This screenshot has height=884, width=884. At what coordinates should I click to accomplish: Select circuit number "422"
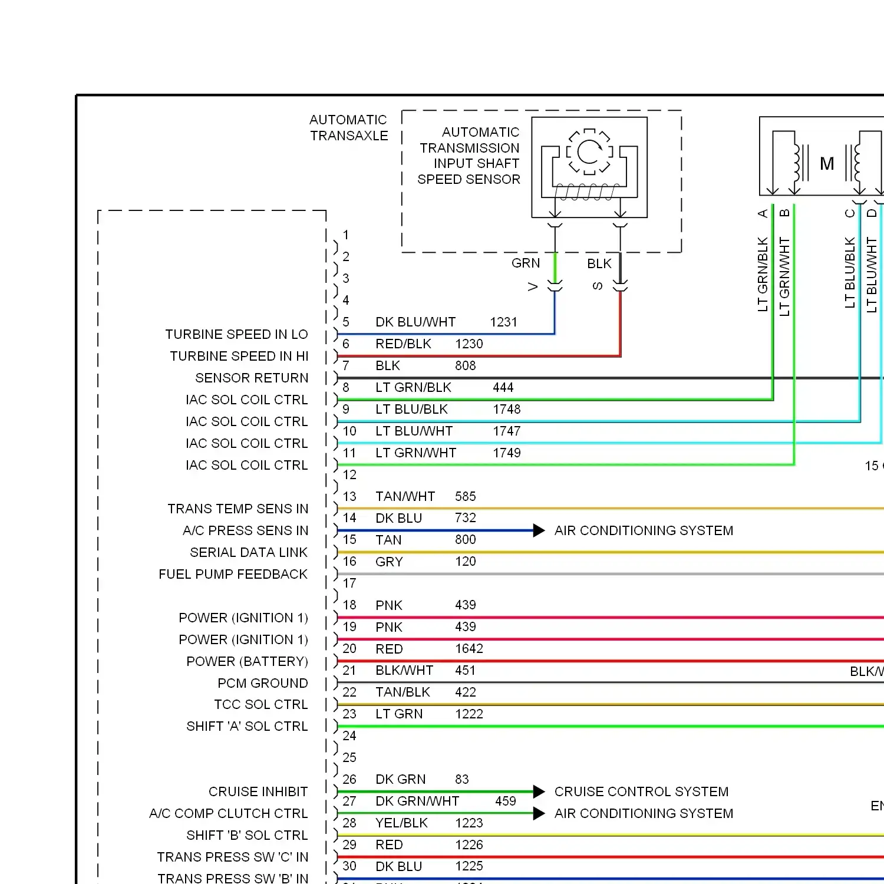tap(466, 692)
